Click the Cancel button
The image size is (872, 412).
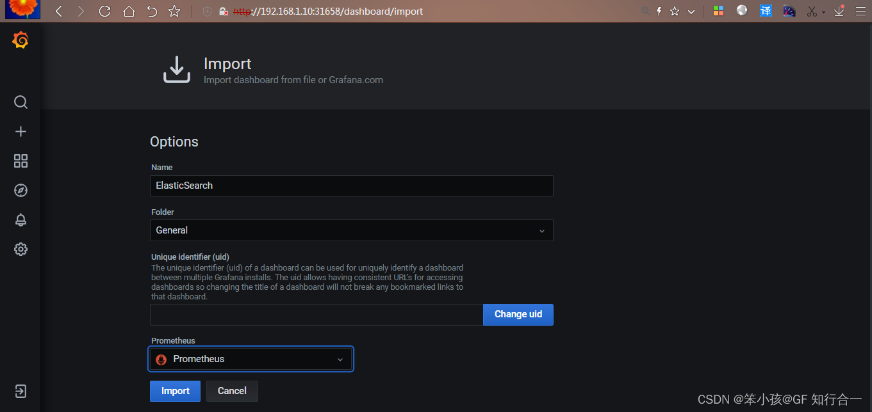point(232,391)
